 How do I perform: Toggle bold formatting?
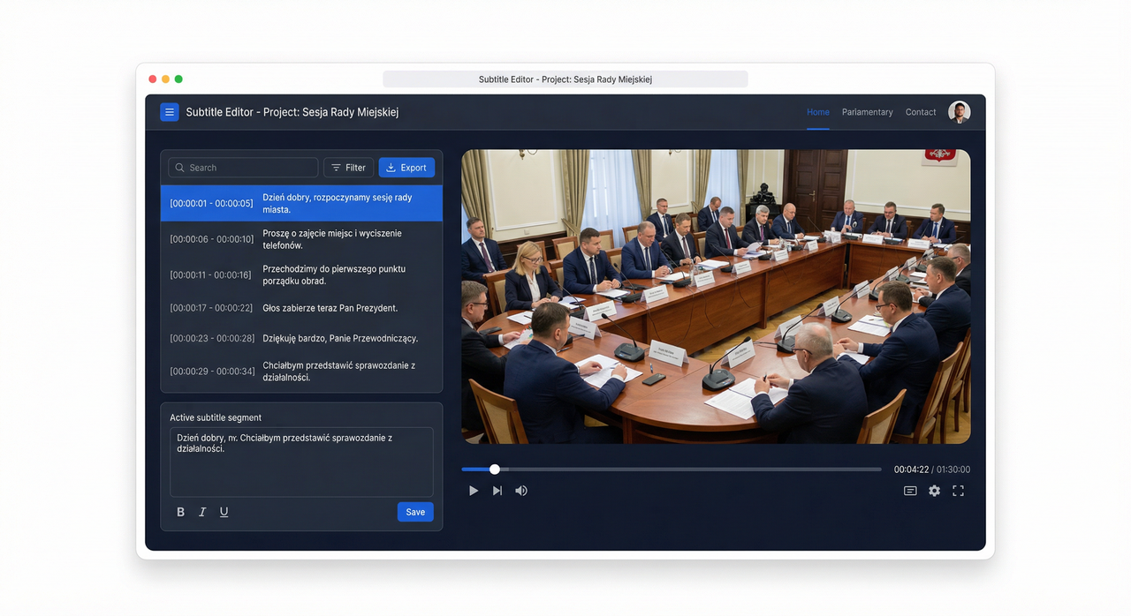pyautogui.click(x=181, y=512)
